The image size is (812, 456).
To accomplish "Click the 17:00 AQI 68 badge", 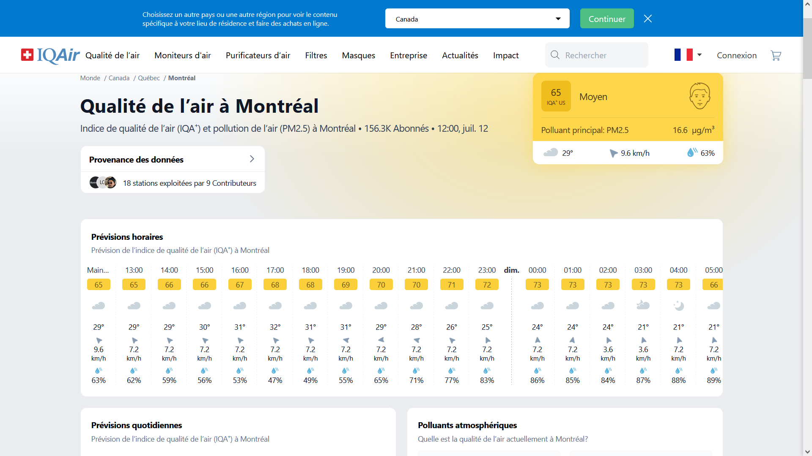I will click(275, 285).
